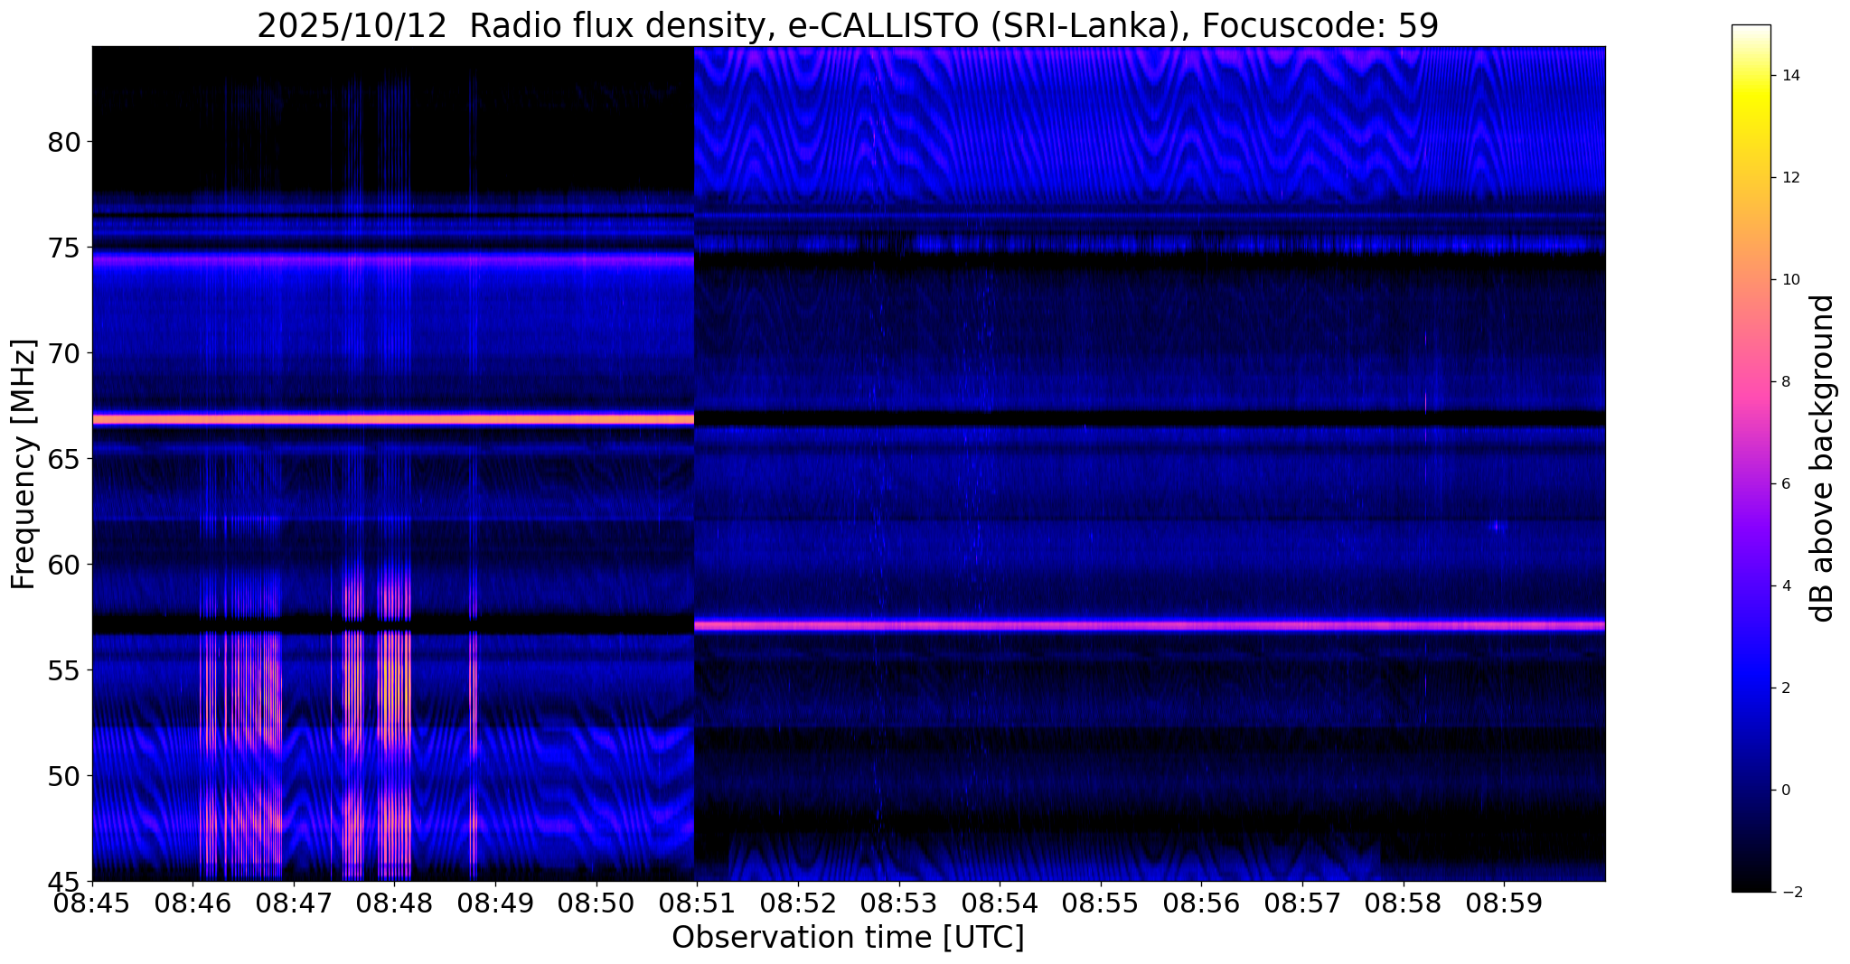Click the 08:49 time tick label

pos(495,903)
